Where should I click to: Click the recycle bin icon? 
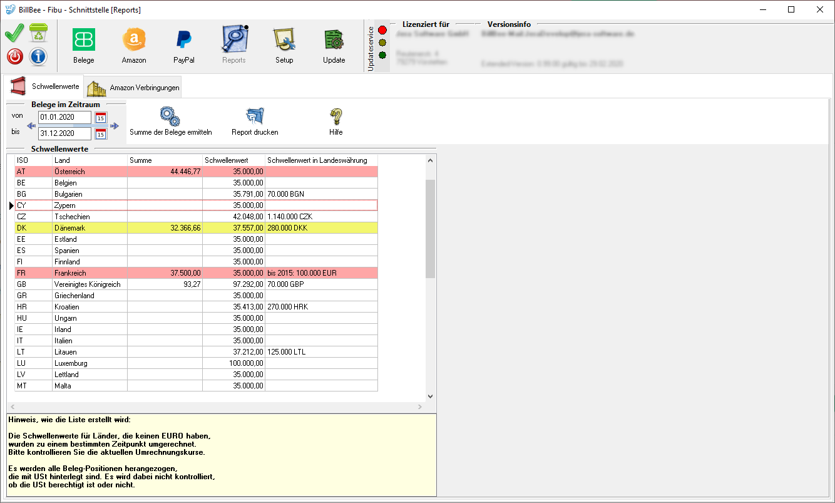click(x=38, y=33)
